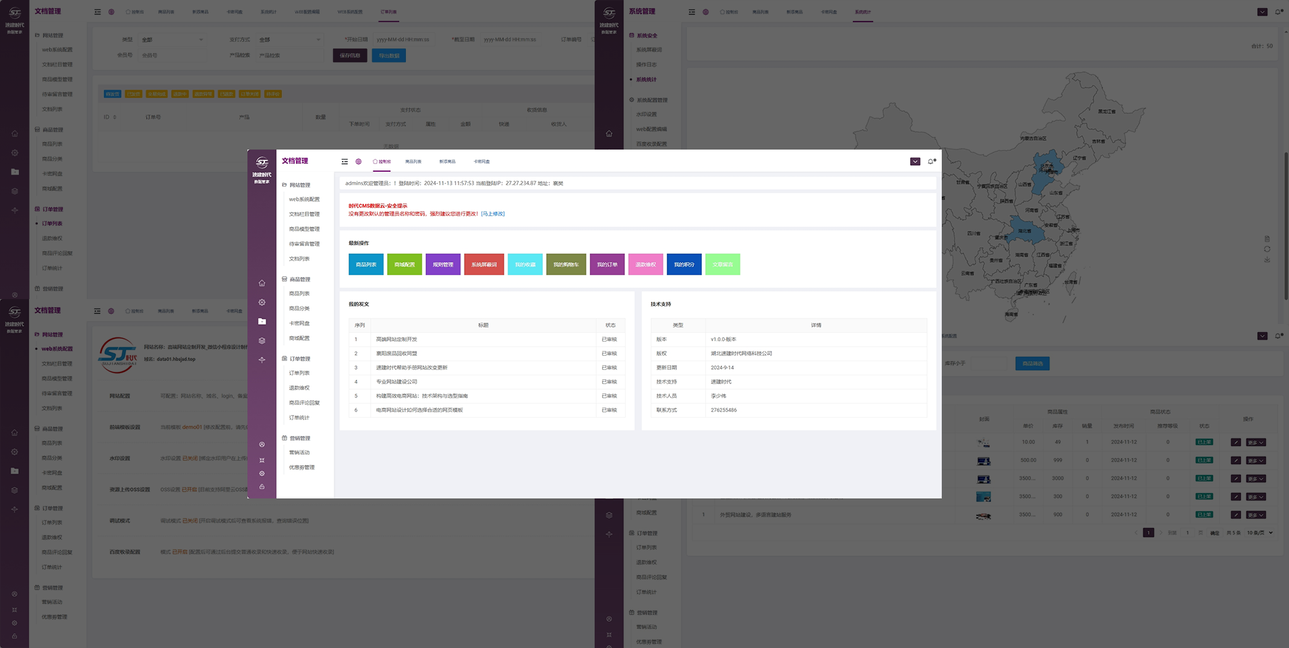Open the 10 条/页 page size dropdown
This screenshot has height=648, width=1289.
click(1259, 533)
